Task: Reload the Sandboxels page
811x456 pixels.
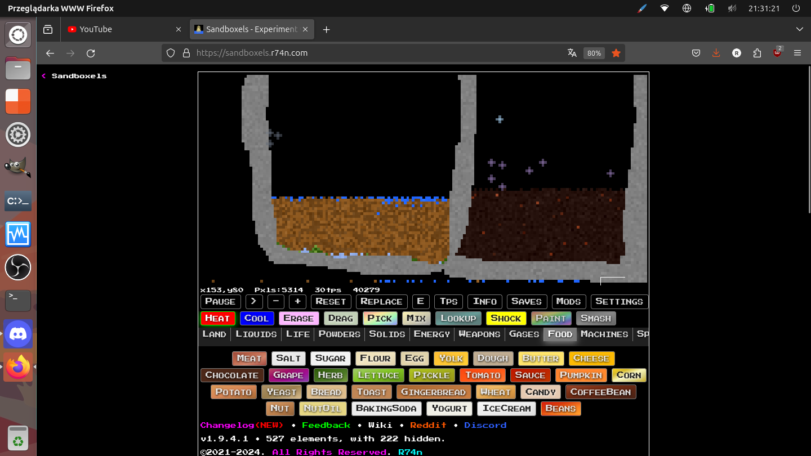Action: [x=91, y=53]
